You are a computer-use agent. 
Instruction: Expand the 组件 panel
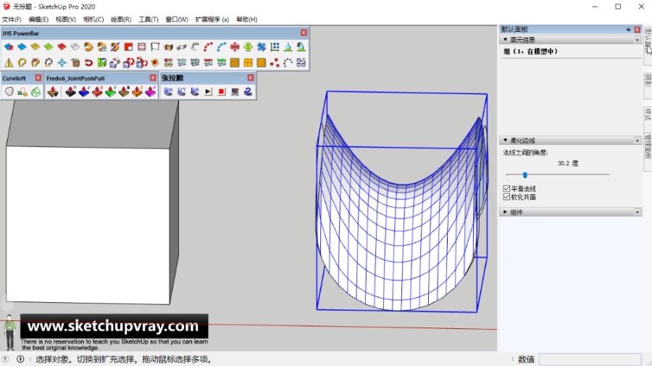tap(505, 212)
